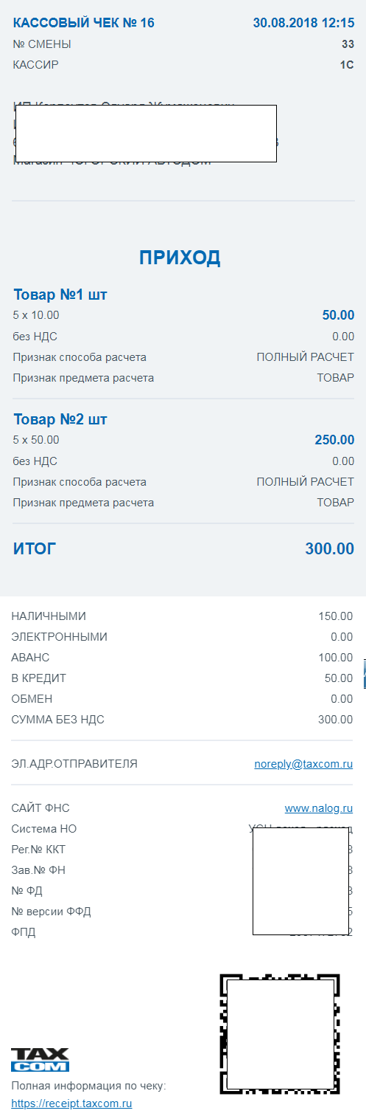
Task: Click the КАССИР value 1С
Action: (x=347, y=65)
